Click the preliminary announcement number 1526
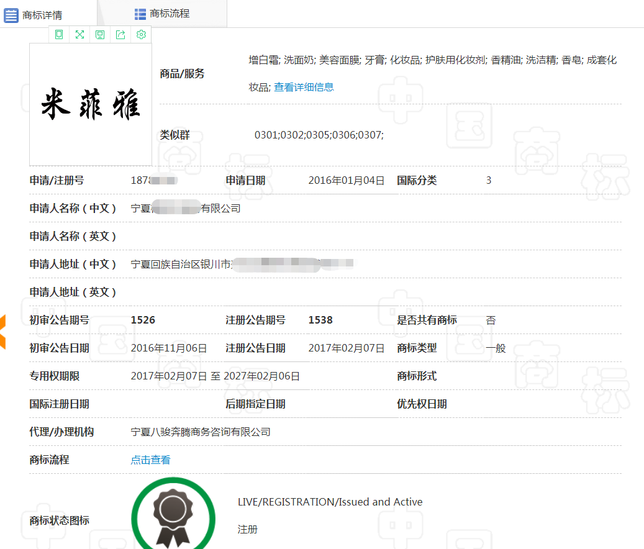This screenshot has width=644, height=549. (143, 320)
